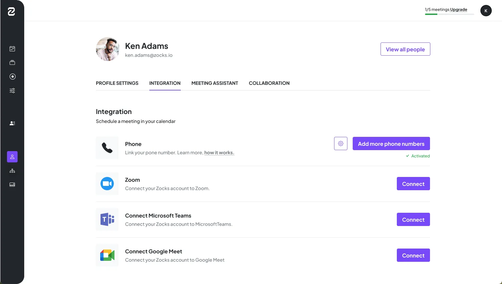The height and width of the screenshot is (284, 502).
Task: Click the 'Integration' section heading
Action: (114, 112)
